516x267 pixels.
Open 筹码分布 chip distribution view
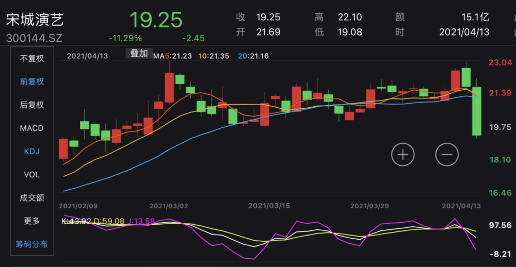32,244
